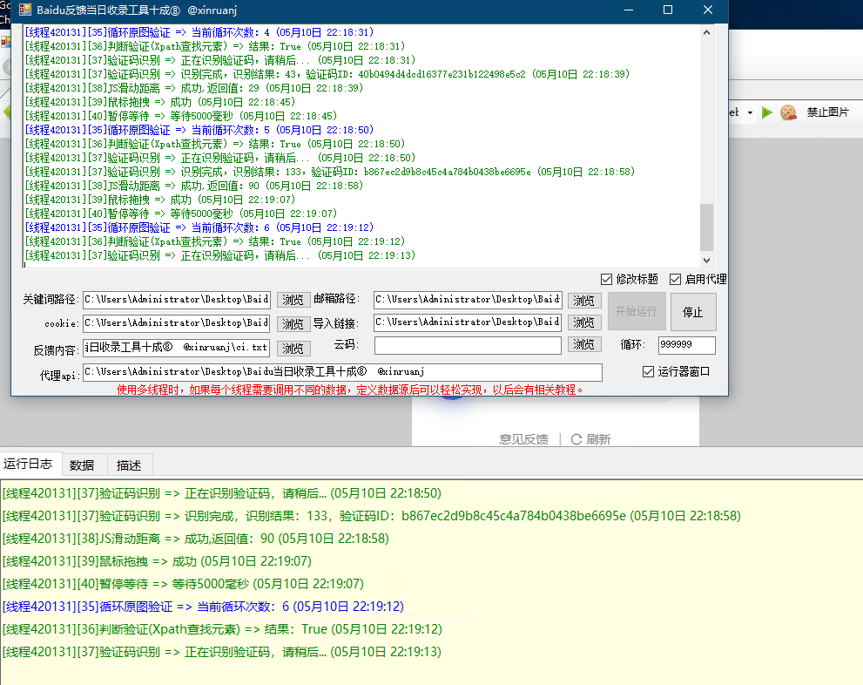This screenshot has width=863, height=685.
Task: Click the log line 当前循环次数: 5
Action: coord(199,130)
